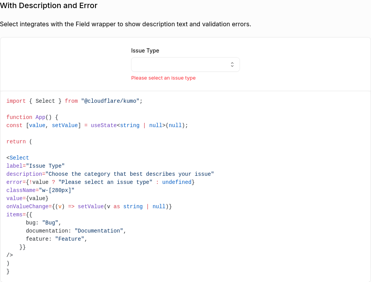Click the label="Issue Type" code line
Image resolution: width=371 pixels, height=282 pixels.
click(x=36, y=166)
